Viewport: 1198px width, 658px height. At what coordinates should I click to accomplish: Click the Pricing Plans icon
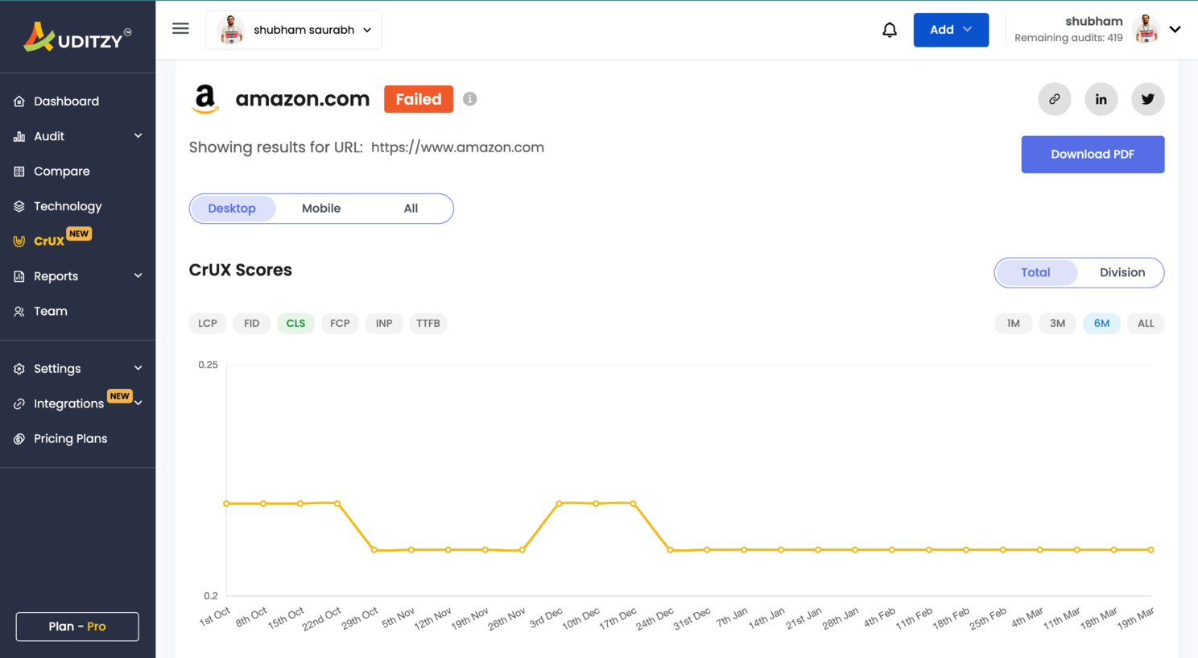pyautogui.click(x=19, y=439)
